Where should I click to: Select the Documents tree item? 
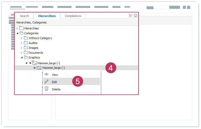click(36, 53)
